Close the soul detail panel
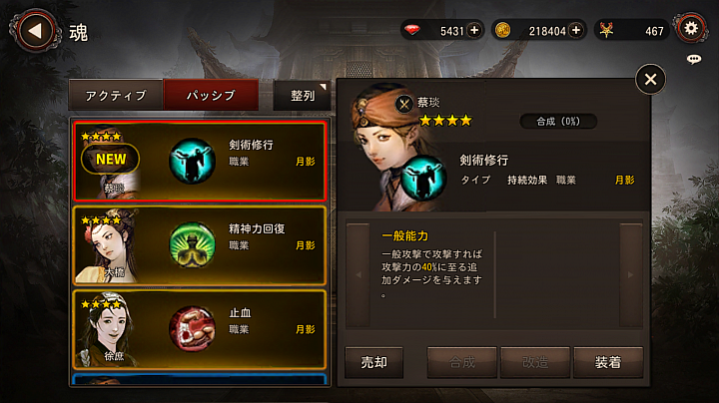Screen dimensions: 719x403 coord(650,80)
